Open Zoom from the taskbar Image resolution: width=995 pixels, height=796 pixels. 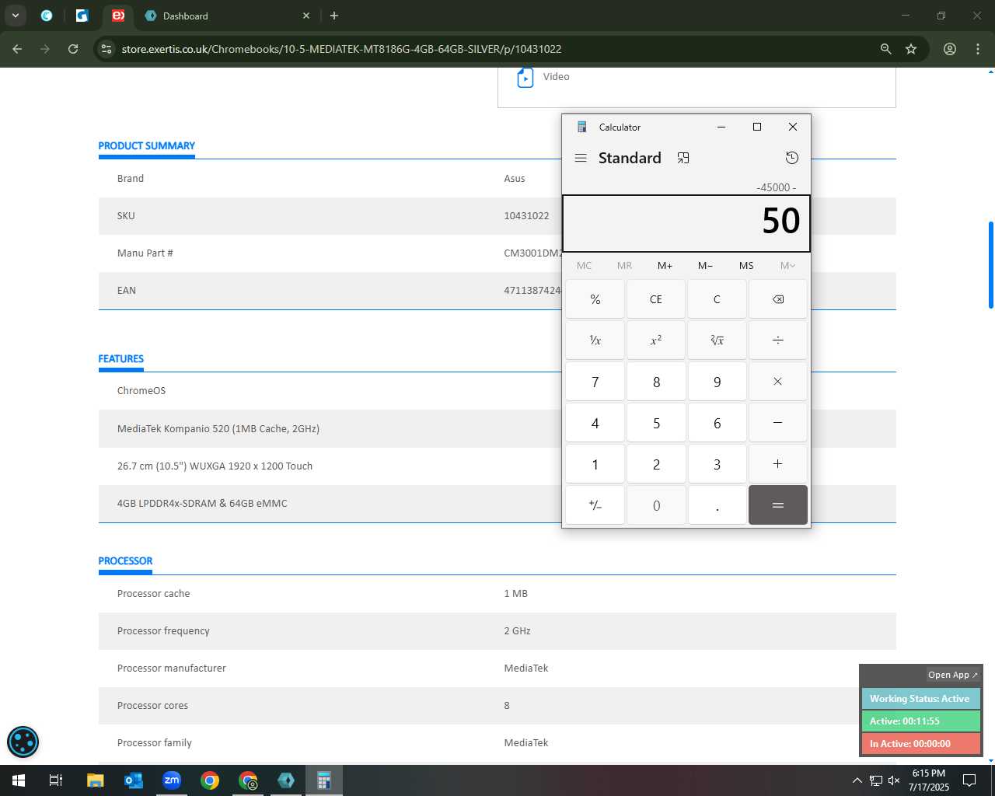(x=172, y=780)
